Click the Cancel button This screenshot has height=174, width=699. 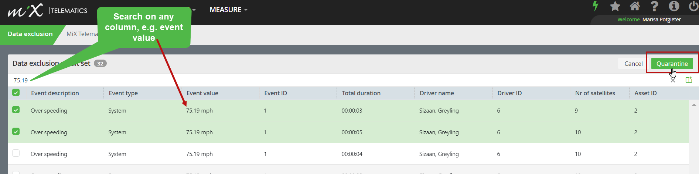[x=633, y=64]
